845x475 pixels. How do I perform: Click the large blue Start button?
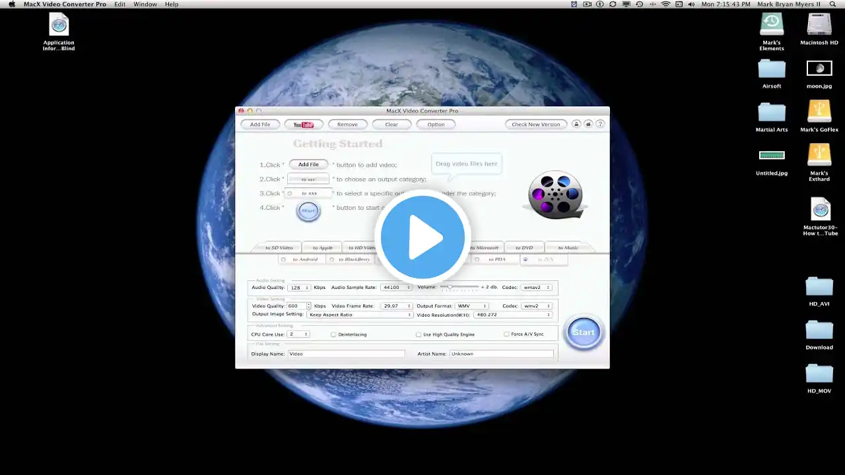coord(583,332)
